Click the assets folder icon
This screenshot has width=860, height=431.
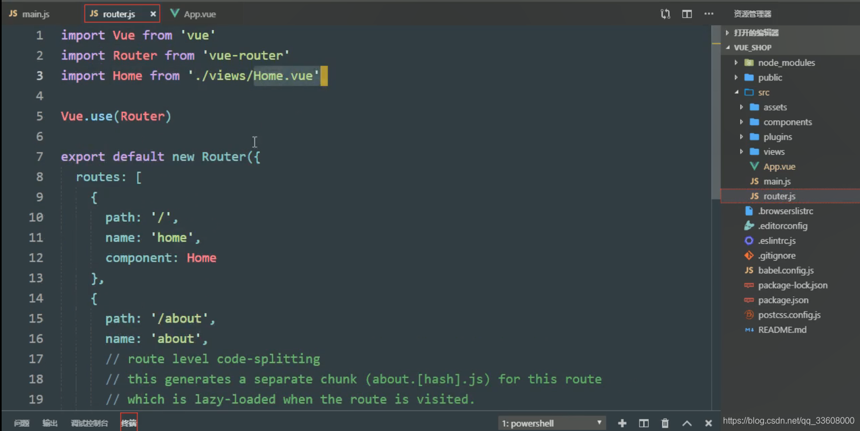click(754, 107)
